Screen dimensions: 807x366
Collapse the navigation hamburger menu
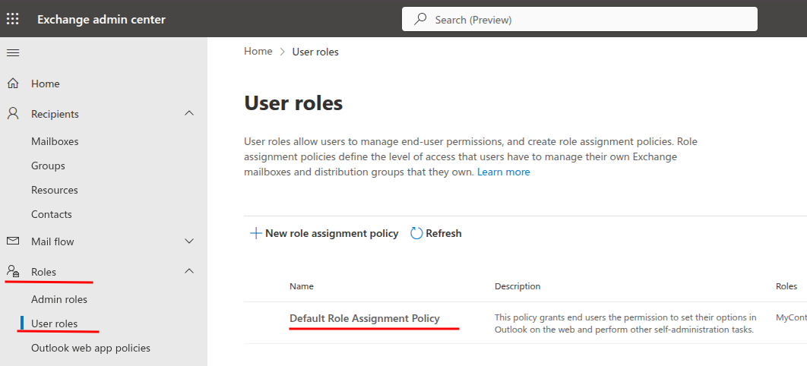pyautogui.click(x=13, y=52)
